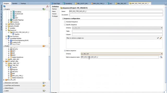167x93 pixels.
Task: Click the DEPT datastore icon
Action: pyautogui.click(x=11, y=51)
